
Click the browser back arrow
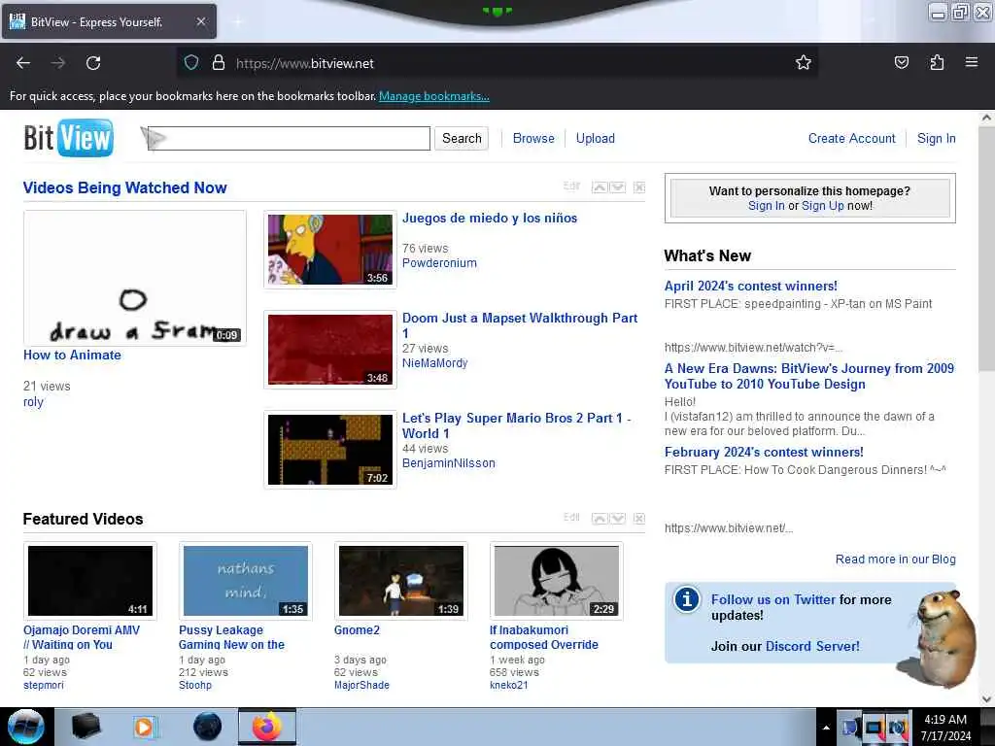coord(23,63)
